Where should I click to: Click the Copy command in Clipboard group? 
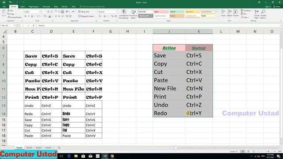11,14
